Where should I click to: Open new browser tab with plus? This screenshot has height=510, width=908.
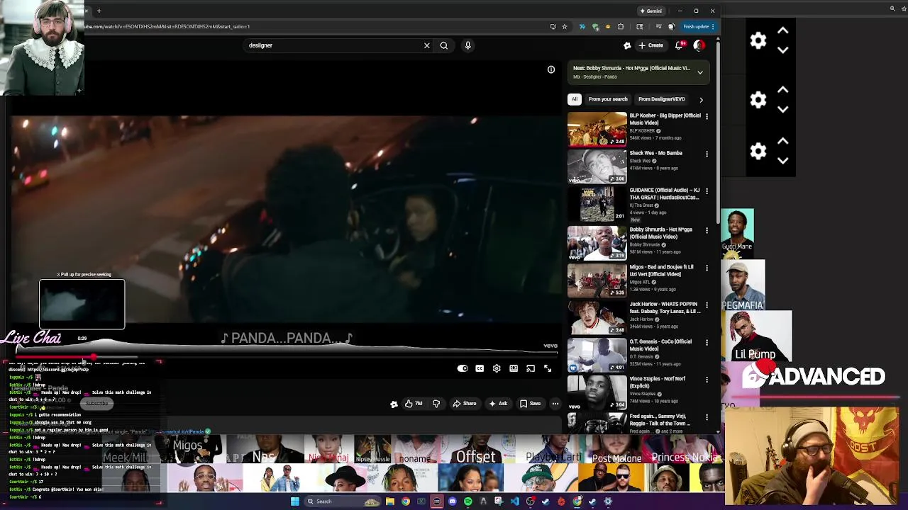pyautogui.click(x=99, y=11)
